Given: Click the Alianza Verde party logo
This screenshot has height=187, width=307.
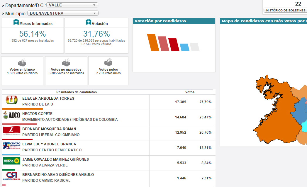Looking at the screenshot, I should 12,161.
